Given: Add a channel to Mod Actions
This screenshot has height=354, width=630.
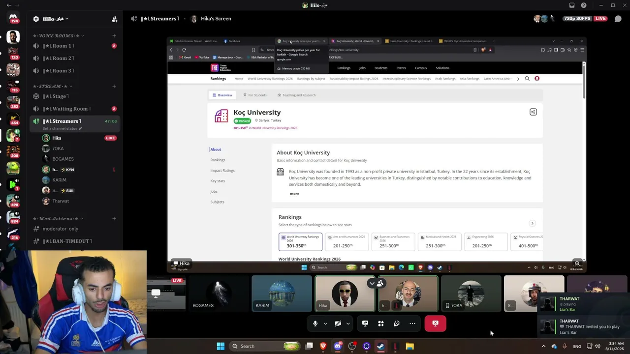Looking at the screenshot, I should pyautogui.click(x=114, y=219).
